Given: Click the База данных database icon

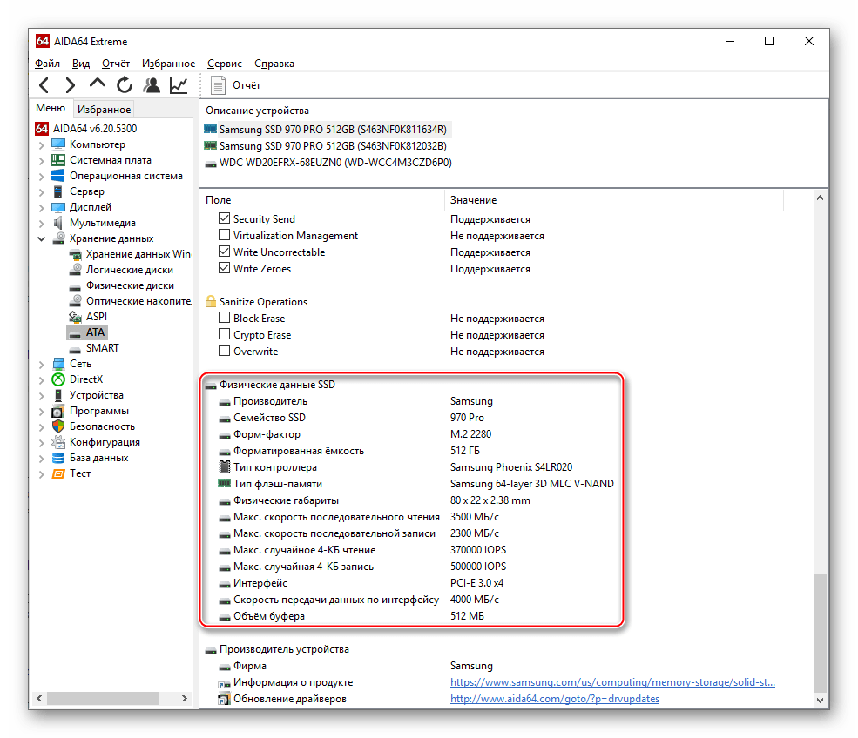Looking at the screenshot, I should point(58,458).
